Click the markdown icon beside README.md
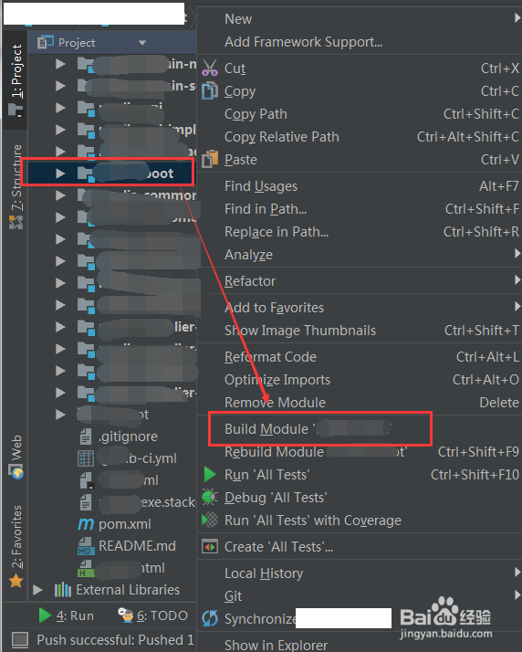522x652 pixels. 86,546
